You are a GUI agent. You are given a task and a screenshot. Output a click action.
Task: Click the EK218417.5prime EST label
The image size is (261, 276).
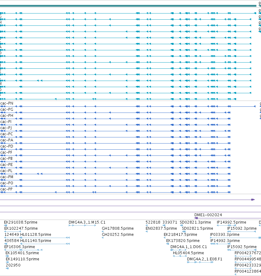pyautogui.click(x=180, y=235)
